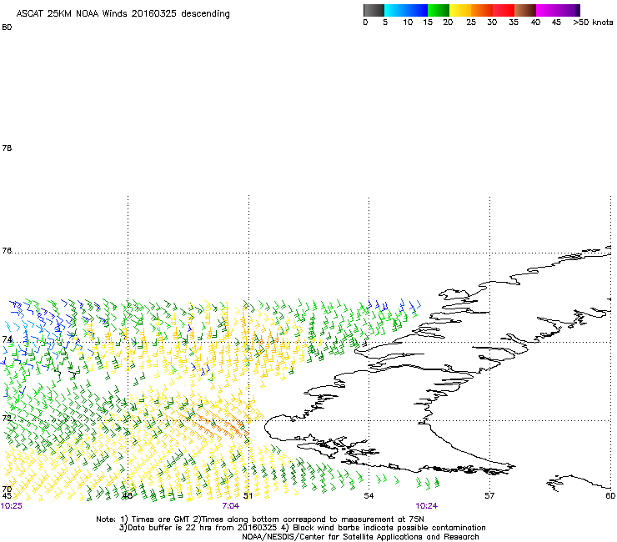Click the purple "10:25" swath time label
Image resolution: width=617 pixels, height=542 pixels.
[12, 506]
